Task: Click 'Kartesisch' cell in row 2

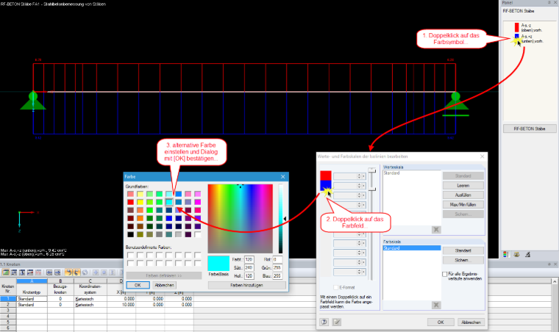Action: pos(90,305)
